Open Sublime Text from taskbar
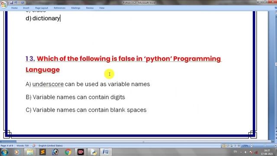The height and width of the screenshot is (156, 277). 42,152
